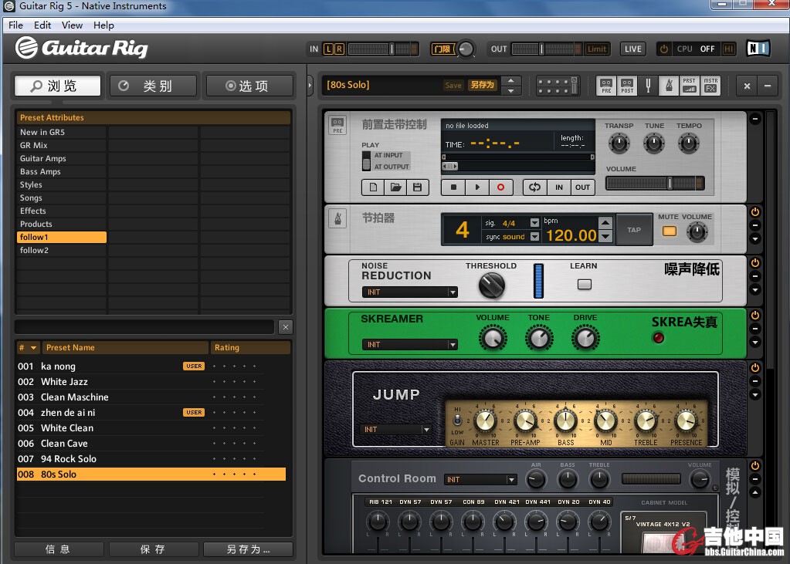790x564 pixels.
Task: Toggle power for the Noise Reduction module
Action: click(754, 263)
